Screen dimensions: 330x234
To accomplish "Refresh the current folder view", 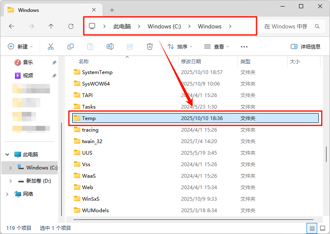I will click(x=71, y=26).
